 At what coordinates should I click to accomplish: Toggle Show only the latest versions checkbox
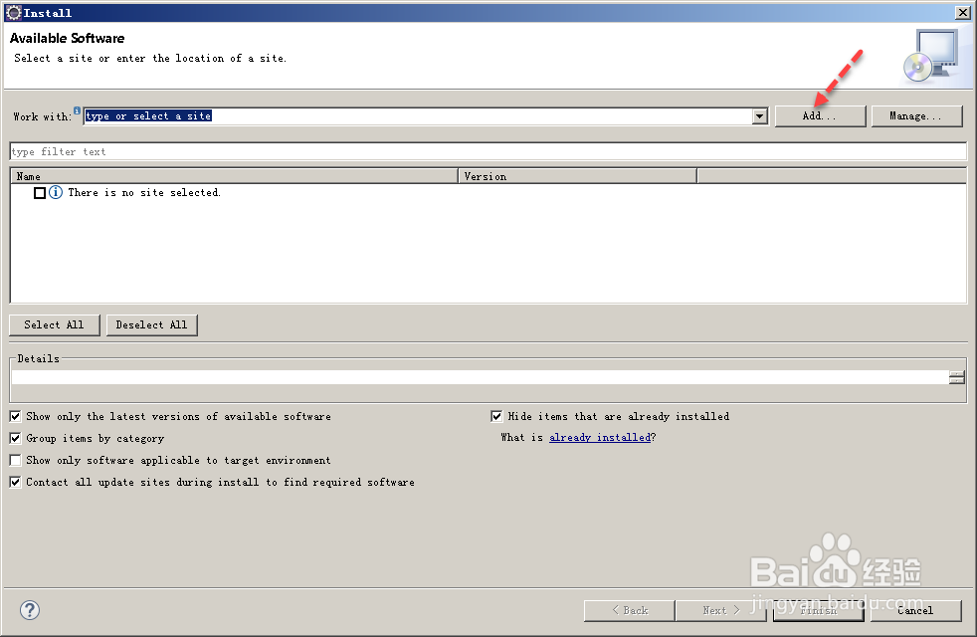16,416
